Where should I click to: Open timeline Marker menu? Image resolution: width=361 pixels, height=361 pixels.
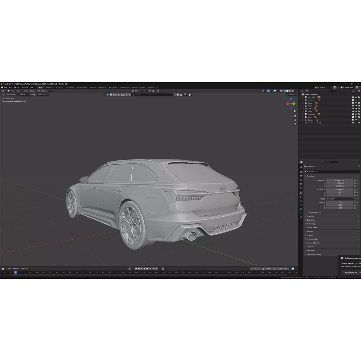16,269
